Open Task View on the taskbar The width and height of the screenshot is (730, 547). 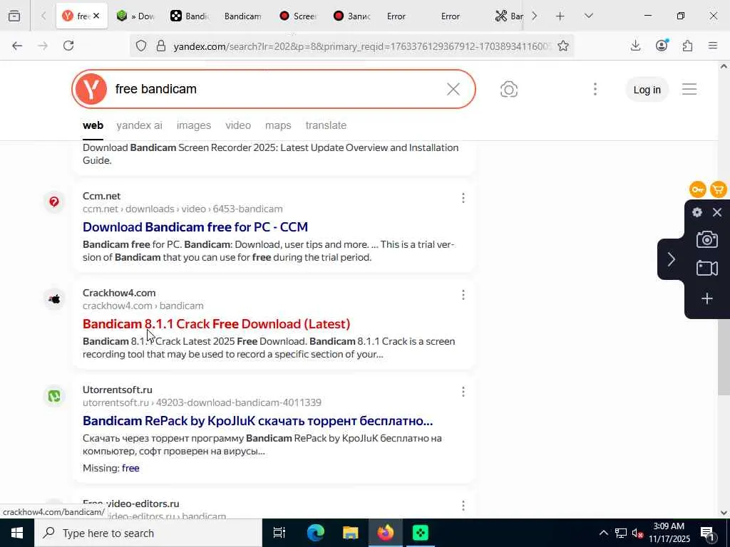tap(279, 533)
